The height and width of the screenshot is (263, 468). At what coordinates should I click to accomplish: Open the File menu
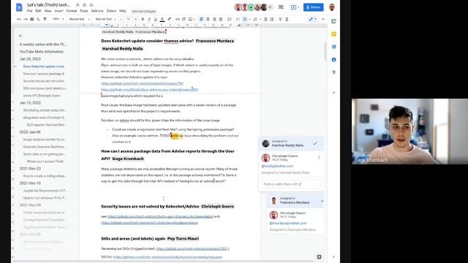click(x=29, y=11)
